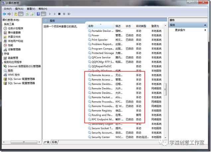Open the 文件(F) menu
Viewport: 211px width, 152px height.
point(8,9)
